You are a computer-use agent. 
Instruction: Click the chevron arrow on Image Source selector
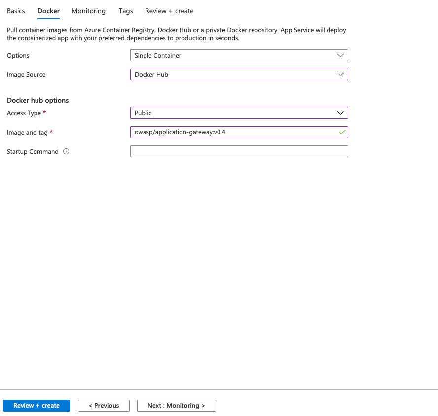click(x=340, y=75)
